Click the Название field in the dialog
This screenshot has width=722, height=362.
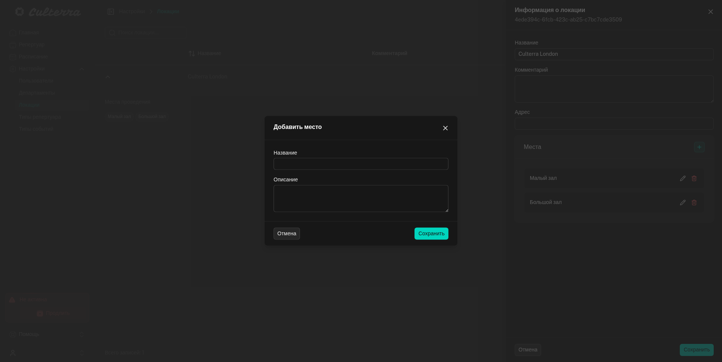(x=361, y=164)
